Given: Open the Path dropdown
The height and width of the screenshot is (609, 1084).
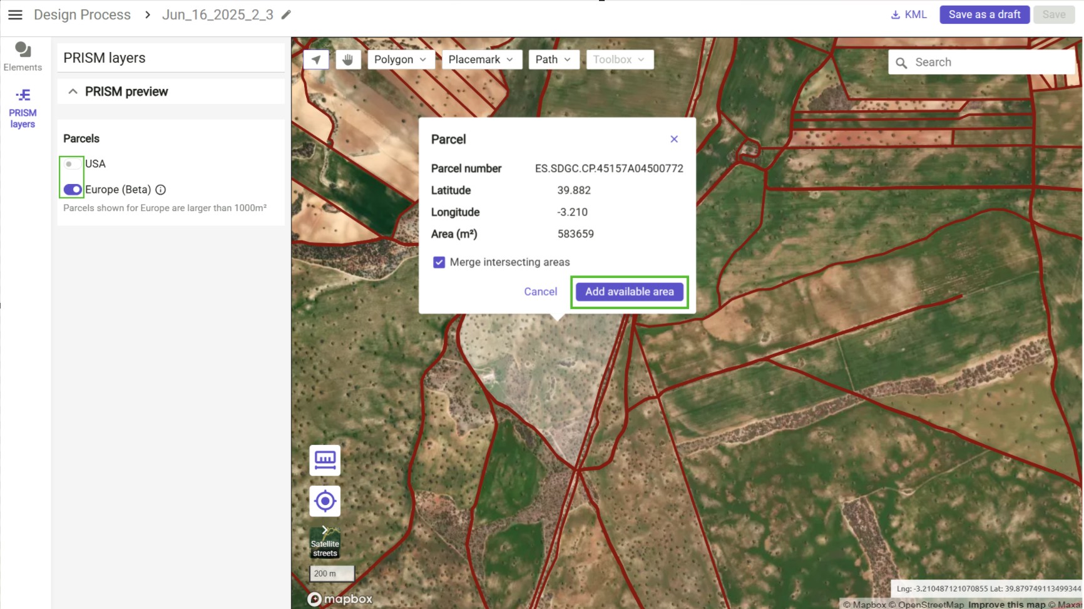Looking at the screenshot, I should 554,59.
